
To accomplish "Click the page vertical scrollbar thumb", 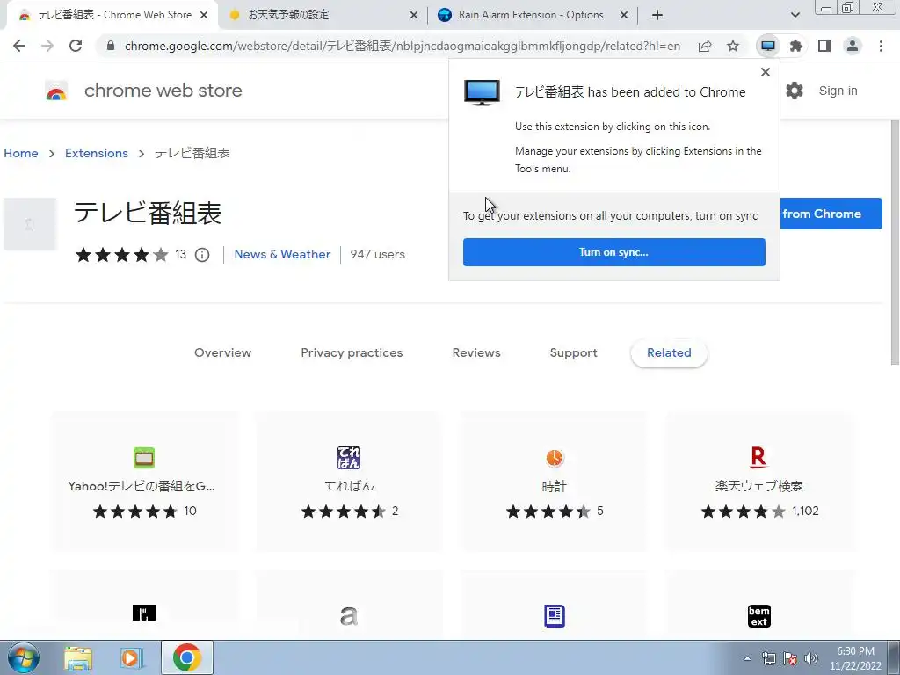I will click(894, 241).
